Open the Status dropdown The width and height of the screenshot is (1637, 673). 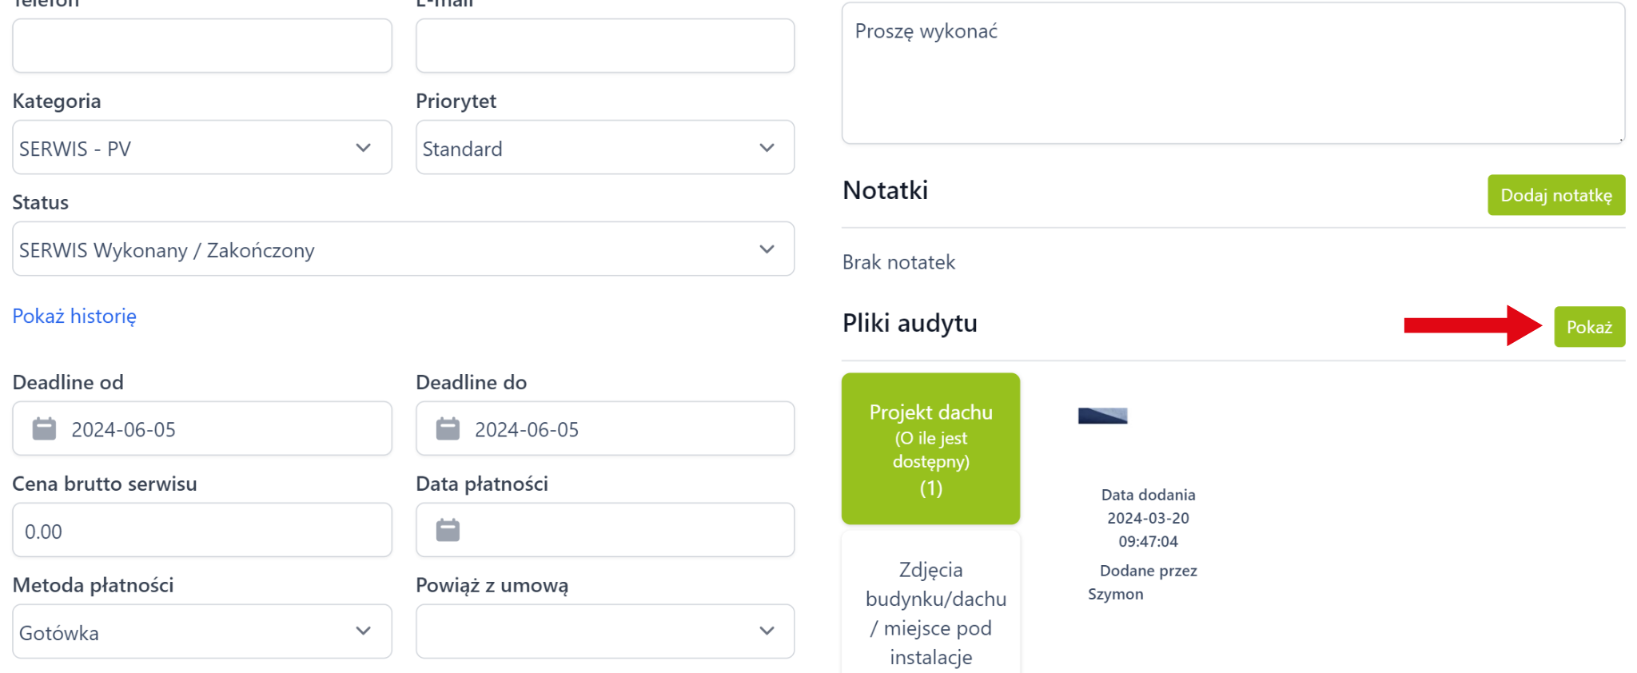click(x=403, y=249)
